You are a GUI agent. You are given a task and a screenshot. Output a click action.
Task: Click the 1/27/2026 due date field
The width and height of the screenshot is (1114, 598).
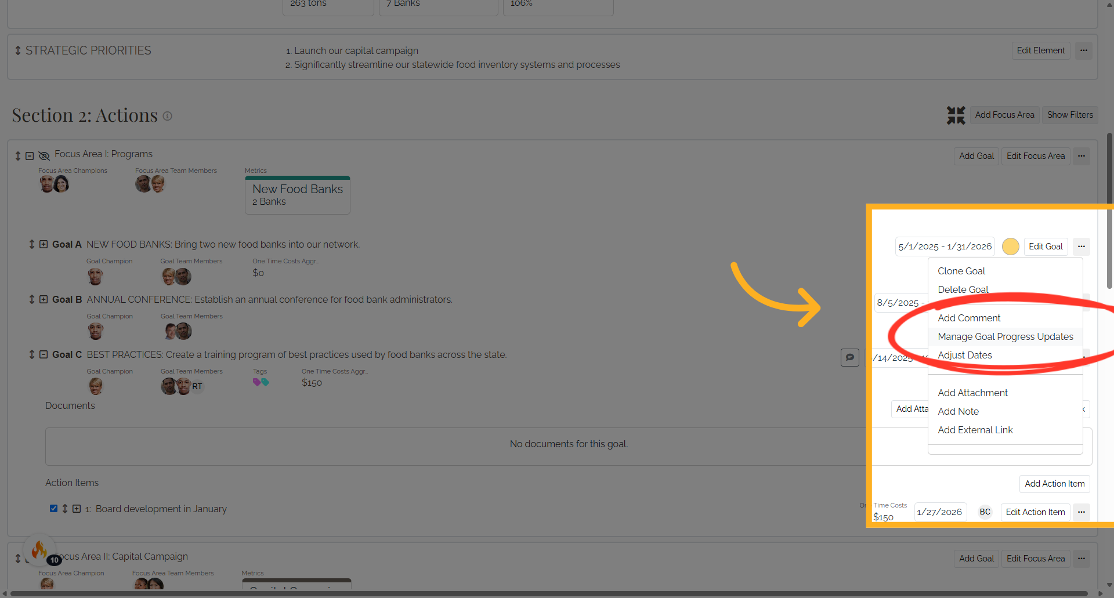[x=940, y=512]
